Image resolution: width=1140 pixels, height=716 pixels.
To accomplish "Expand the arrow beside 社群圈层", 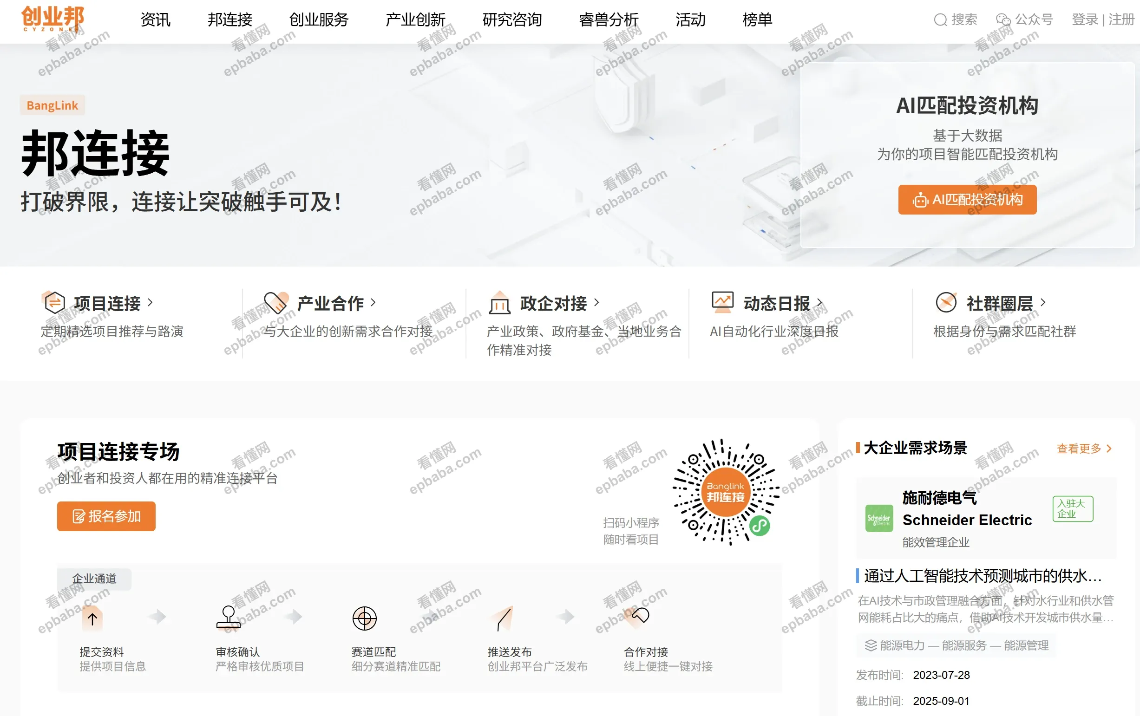I will click(1043, 302).
